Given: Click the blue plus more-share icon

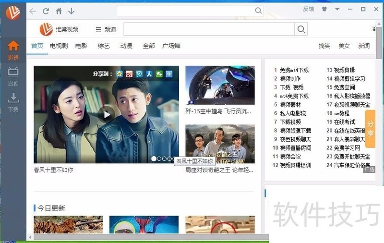Looking at the screenshot, I should (169, 74).
